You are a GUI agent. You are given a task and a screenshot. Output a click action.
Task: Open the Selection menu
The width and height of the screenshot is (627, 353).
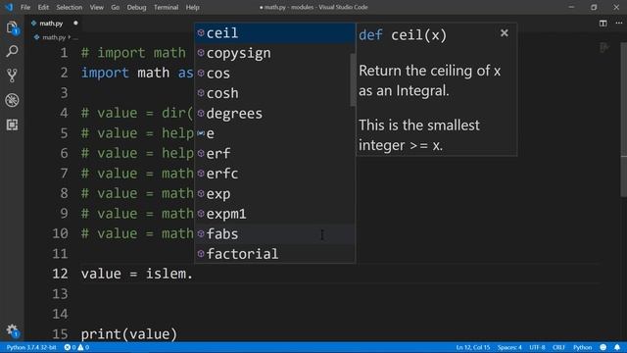coord(70,7)
